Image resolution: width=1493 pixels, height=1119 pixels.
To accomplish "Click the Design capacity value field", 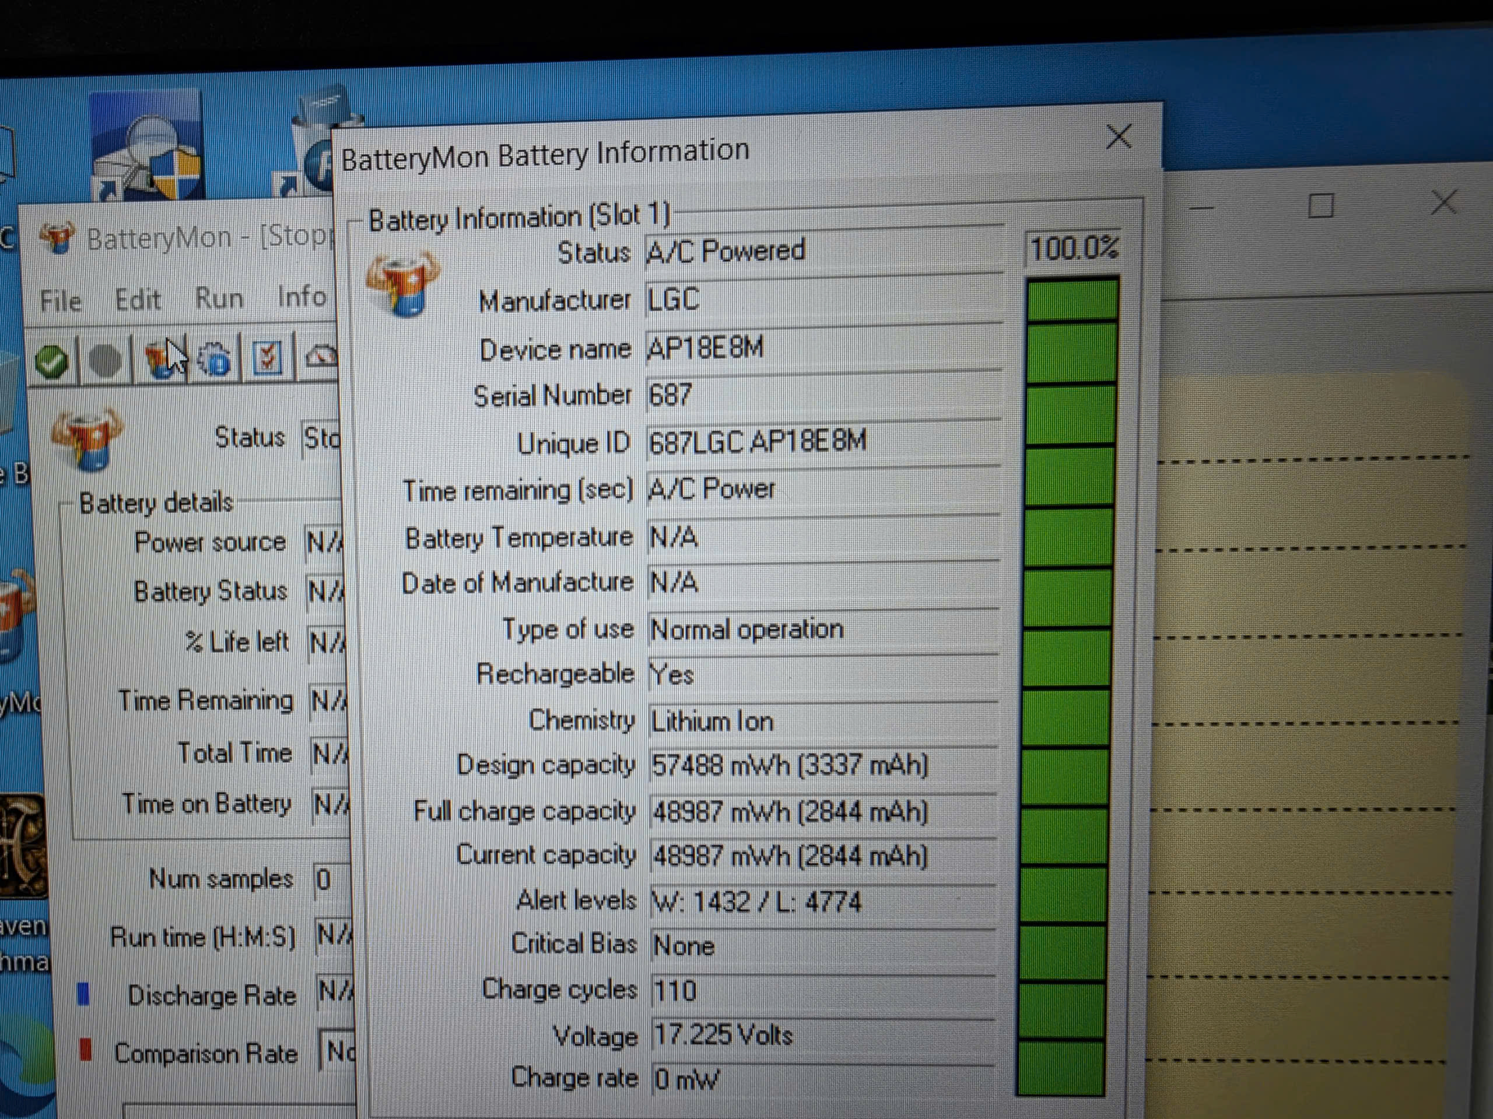I will click(x=823, y=766).
